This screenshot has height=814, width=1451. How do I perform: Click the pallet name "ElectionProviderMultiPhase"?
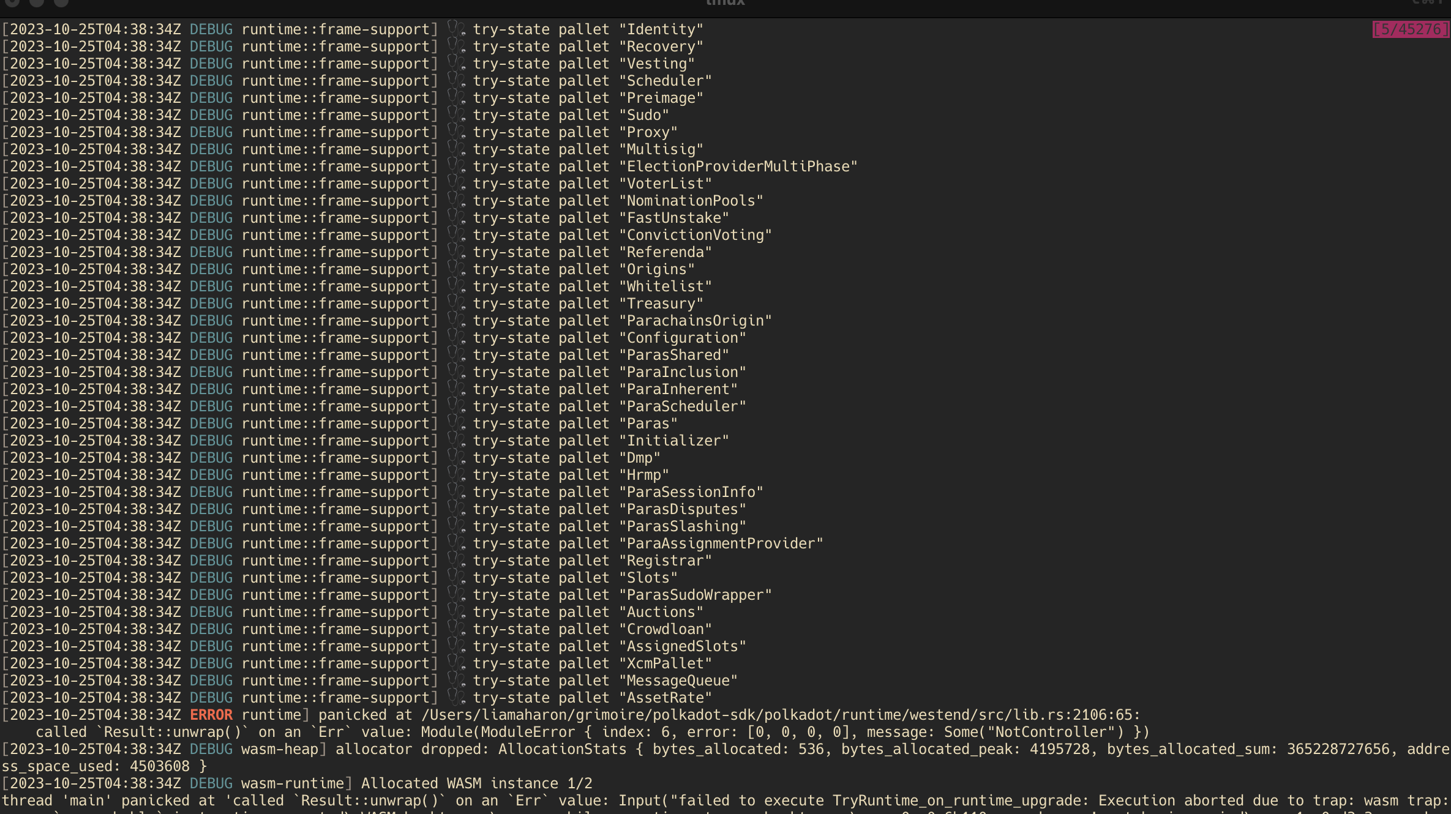click(x=738, y=166)
